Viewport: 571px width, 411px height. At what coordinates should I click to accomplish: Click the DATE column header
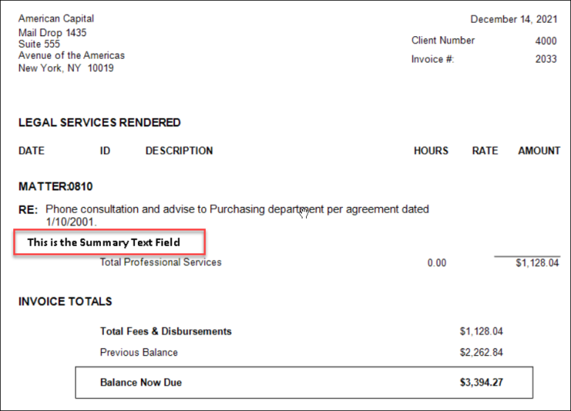click(x=32, y=151)
